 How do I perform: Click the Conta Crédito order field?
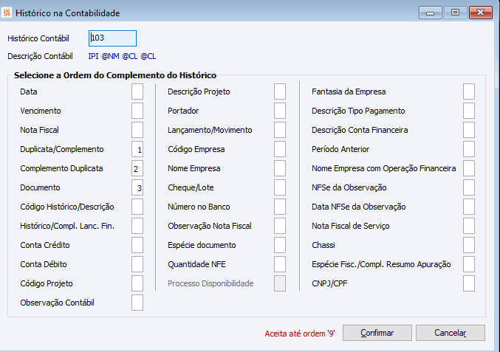point(137,245)
